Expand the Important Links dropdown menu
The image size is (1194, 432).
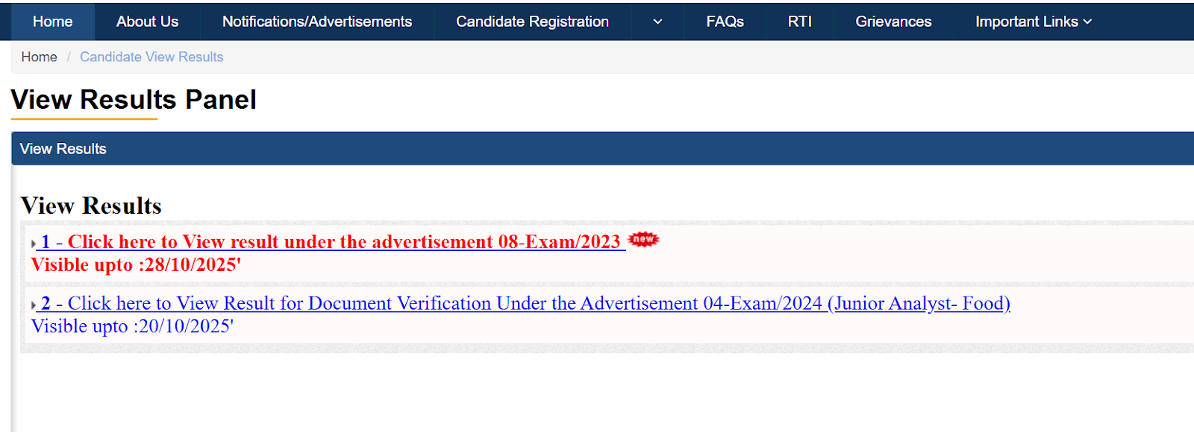click(x=1033, y=22)
